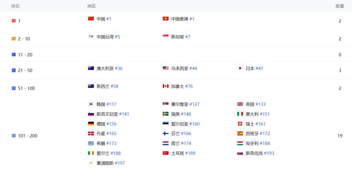This screenshot has width=352, height=175.
Task: Click the Hong Kong flag icon
Action: [x=166, y=19]
